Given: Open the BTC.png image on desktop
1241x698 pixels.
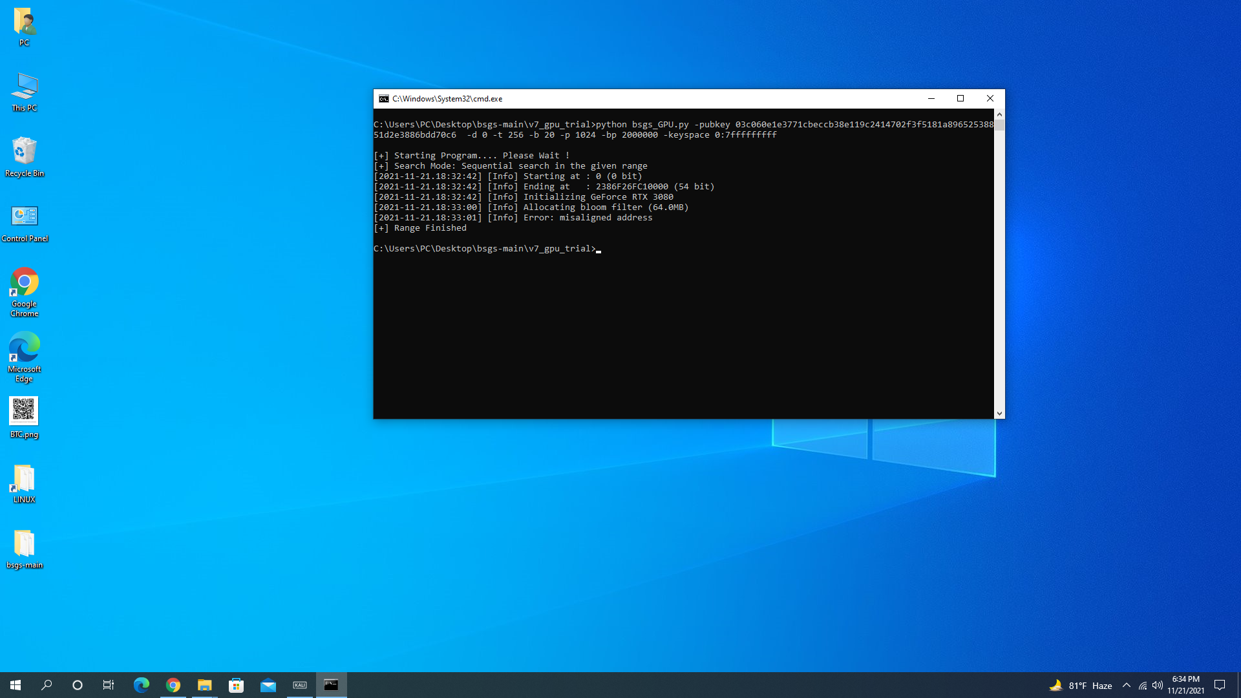Looking at the screenshot, I should (24, 409).
